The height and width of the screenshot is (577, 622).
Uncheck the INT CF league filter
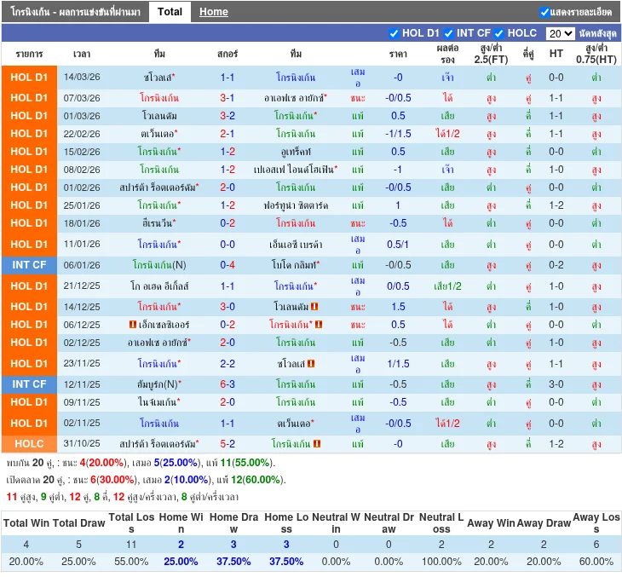pyautogui.click(x=448, y=33)
